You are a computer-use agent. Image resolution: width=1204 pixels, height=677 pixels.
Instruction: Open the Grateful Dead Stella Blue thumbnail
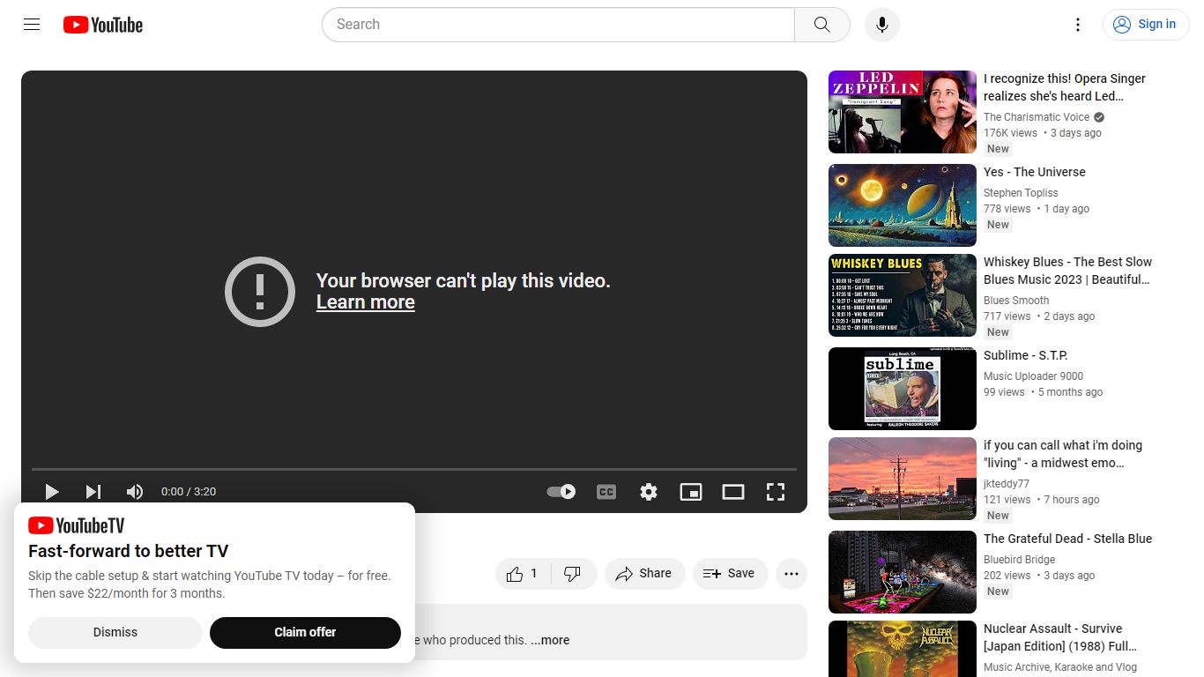tap(903, 572)
